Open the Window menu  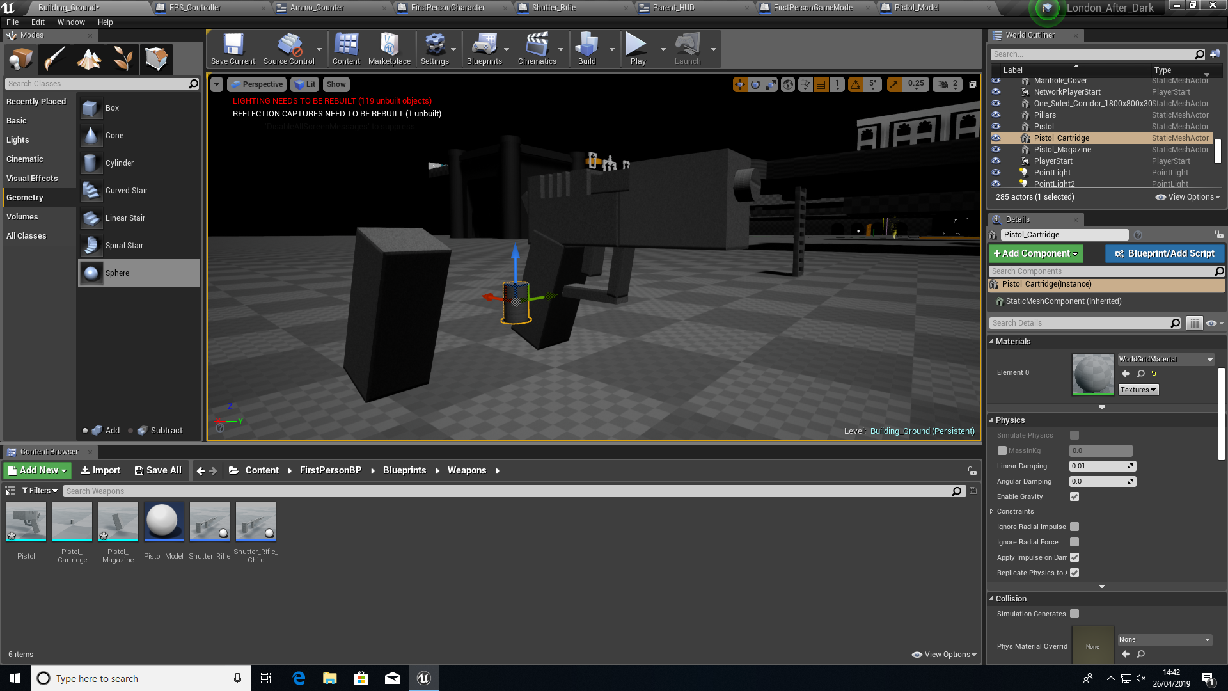[70, 22]
